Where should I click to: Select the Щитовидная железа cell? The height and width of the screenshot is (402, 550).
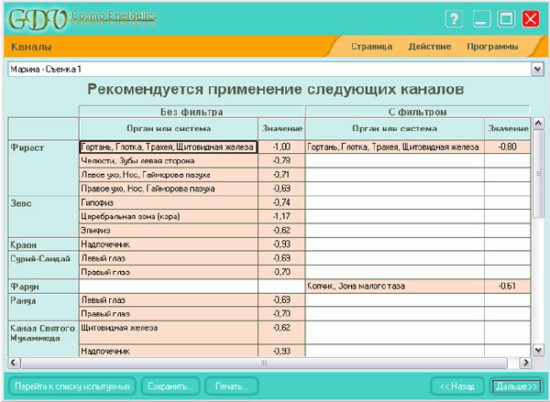click(x=169, y=332)
